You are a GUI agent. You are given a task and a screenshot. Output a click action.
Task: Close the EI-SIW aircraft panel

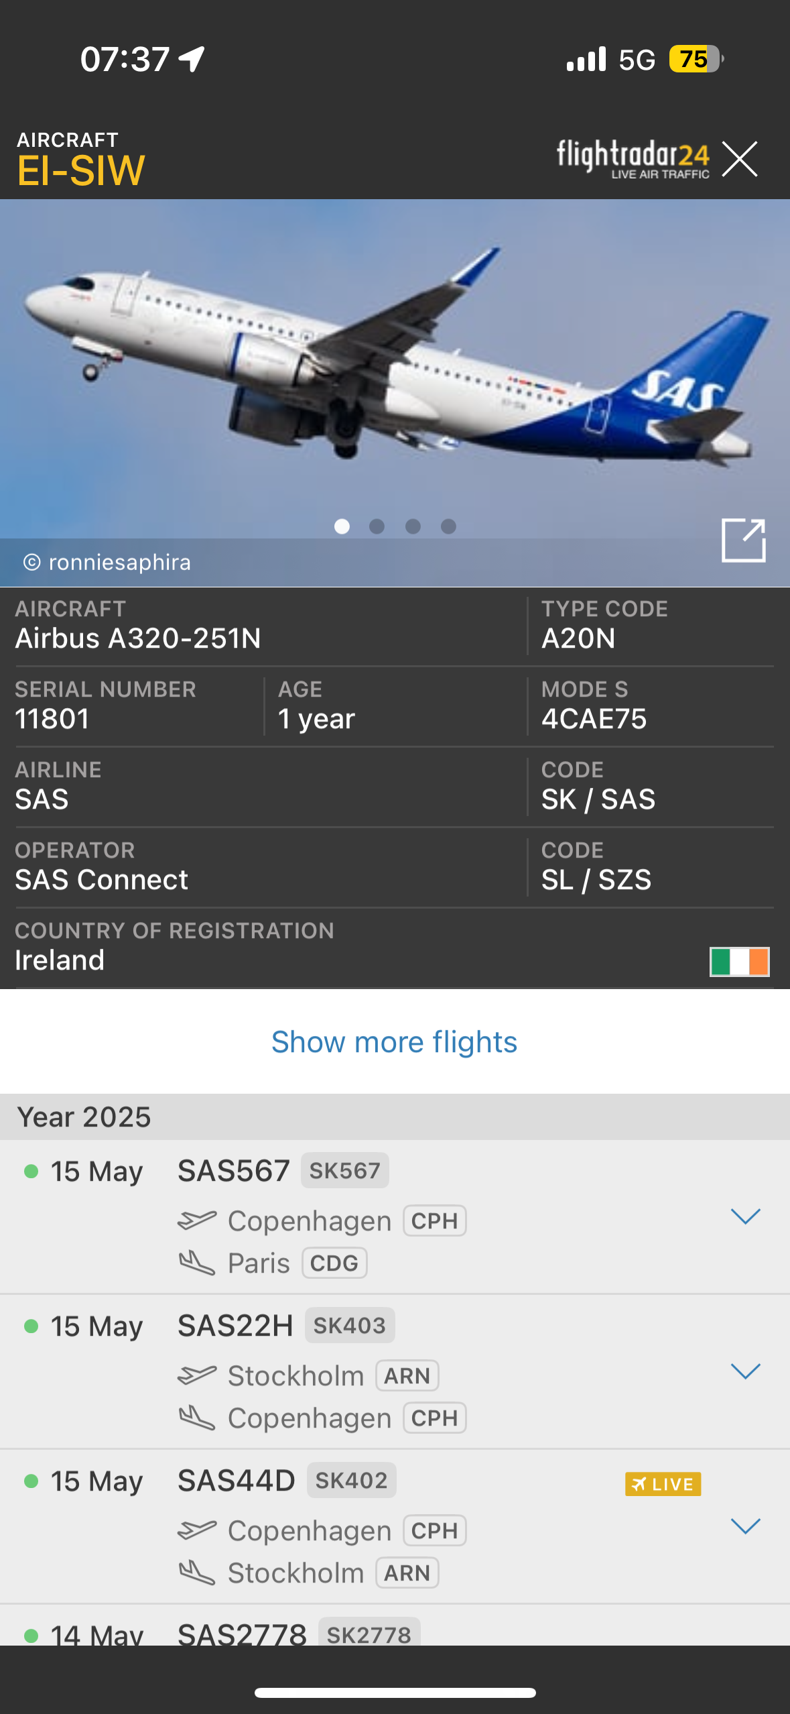point(739,159)
